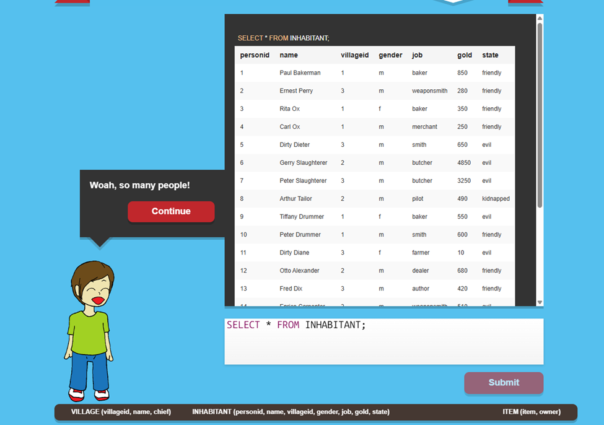The height and width of the screenshot is (425, 604).
Task: Select the INHABITANT table schema text
Action: click(291, 412)
